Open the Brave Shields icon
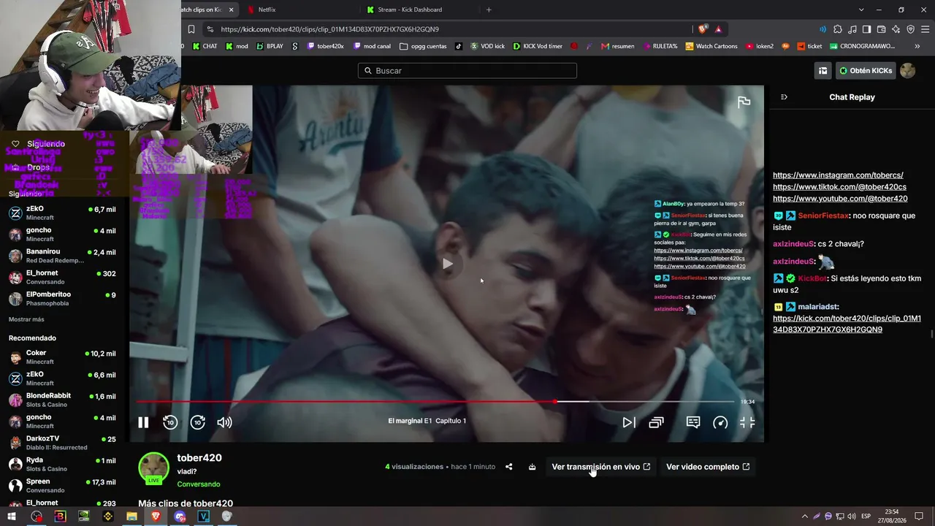Image resolution: width=935 pixels, height=526 pixels. (703, 29)
